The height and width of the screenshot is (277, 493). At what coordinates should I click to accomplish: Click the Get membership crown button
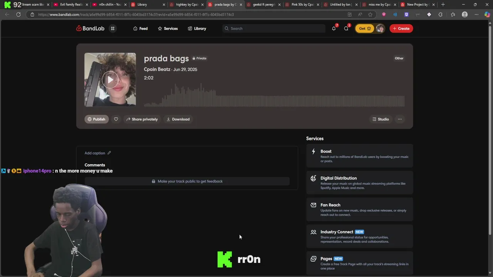click(x=364, y=28)
